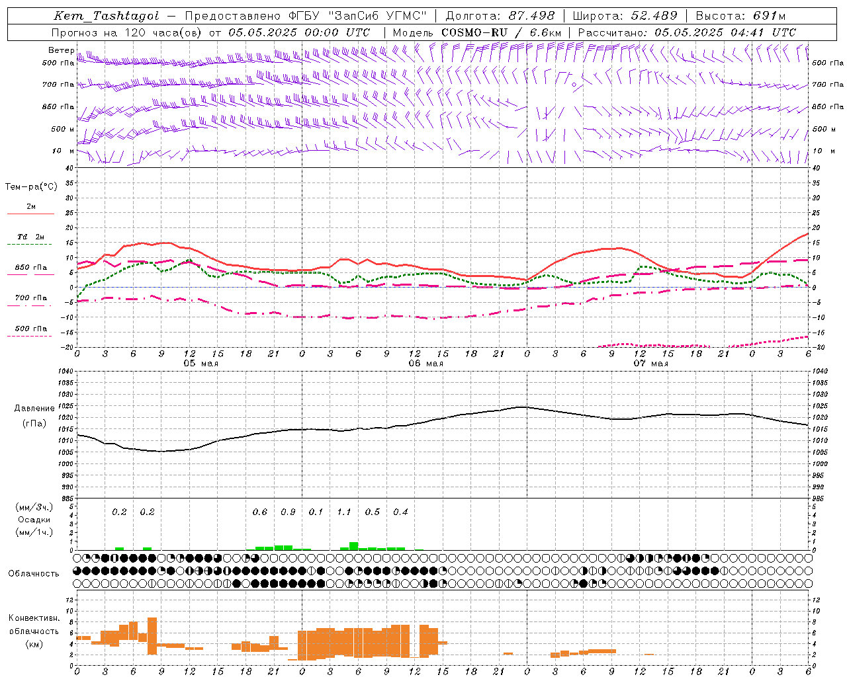Click the (мм/3ч.) precipitation unit label

(x=34, y=507)
